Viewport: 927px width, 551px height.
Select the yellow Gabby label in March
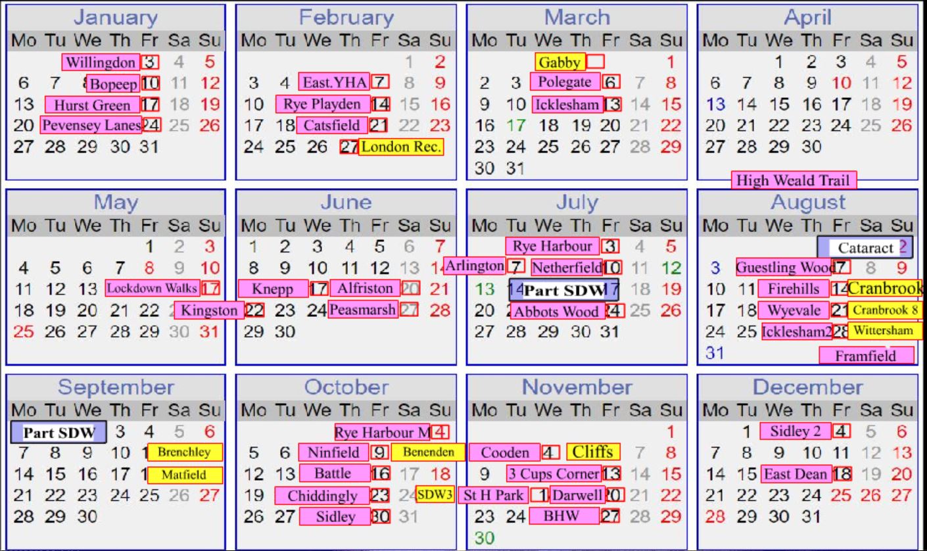click(559, 62)
